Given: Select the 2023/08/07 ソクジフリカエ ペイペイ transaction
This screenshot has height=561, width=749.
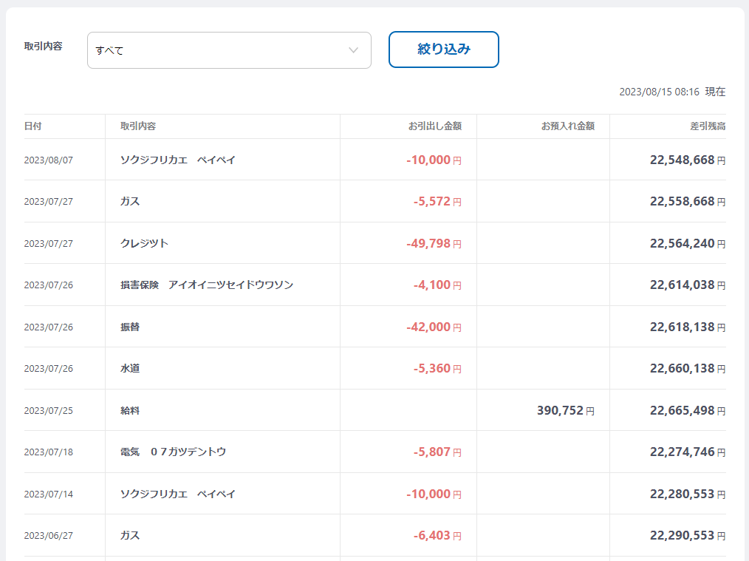Looking at the screenshot, I should pos(178,160).
